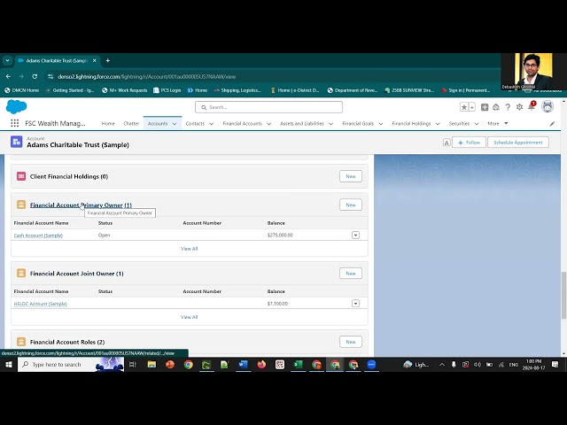
Task: Click the Follow button
Action: pos(469,143)
